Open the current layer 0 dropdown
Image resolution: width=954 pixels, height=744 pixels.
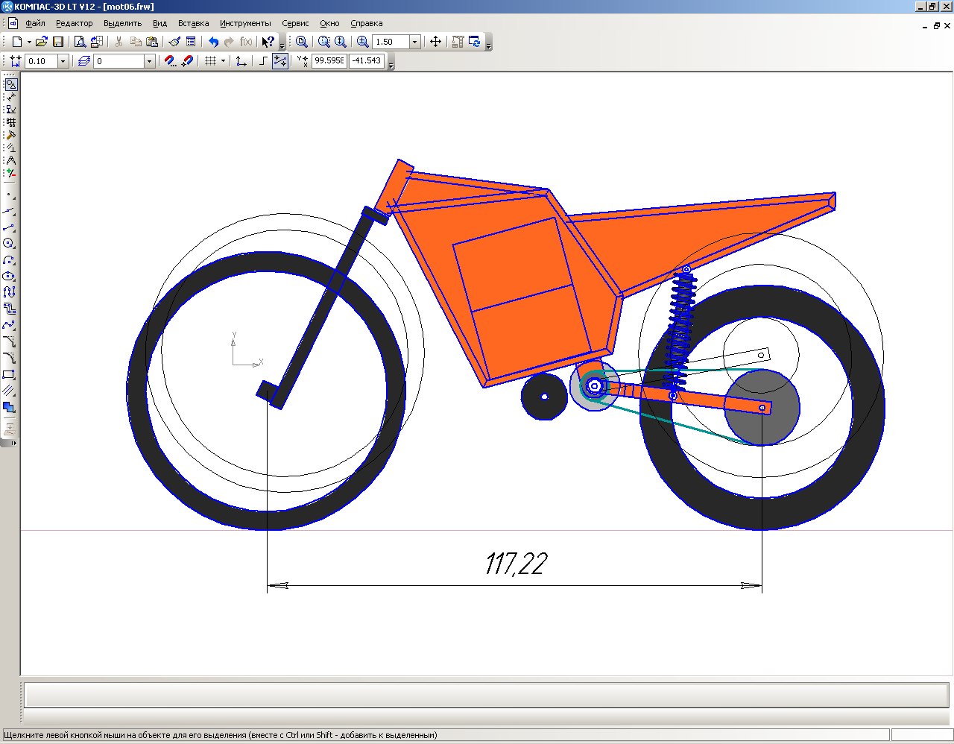(x=149, y=61)
